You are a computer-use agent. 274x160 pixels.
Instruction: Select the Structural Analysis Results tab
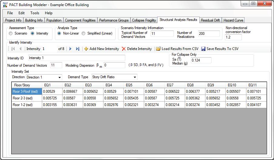178,20
